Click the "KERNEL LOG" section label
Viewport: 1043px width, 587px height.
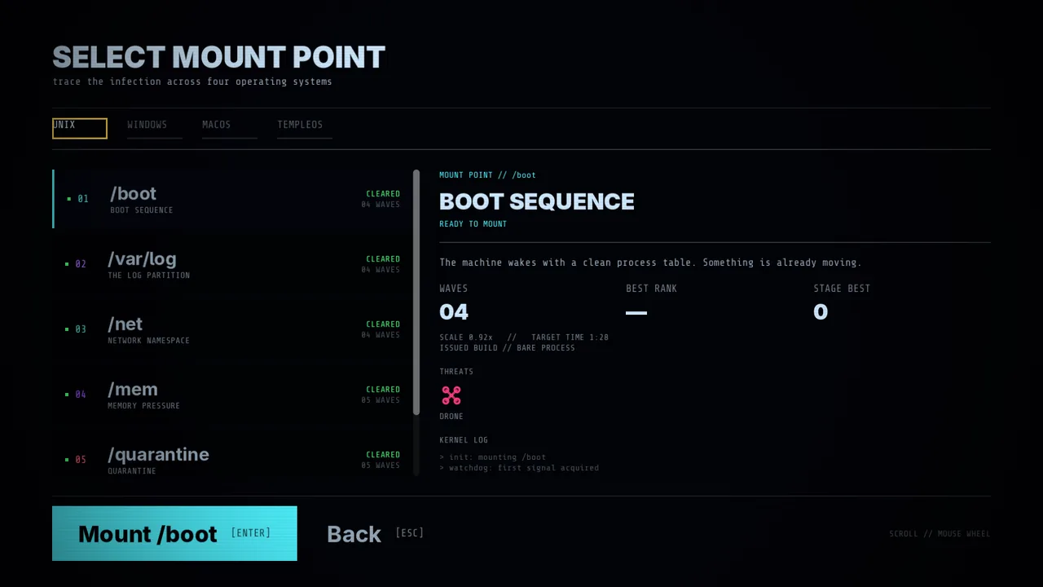pyautogui.click(x=464, y=440)
